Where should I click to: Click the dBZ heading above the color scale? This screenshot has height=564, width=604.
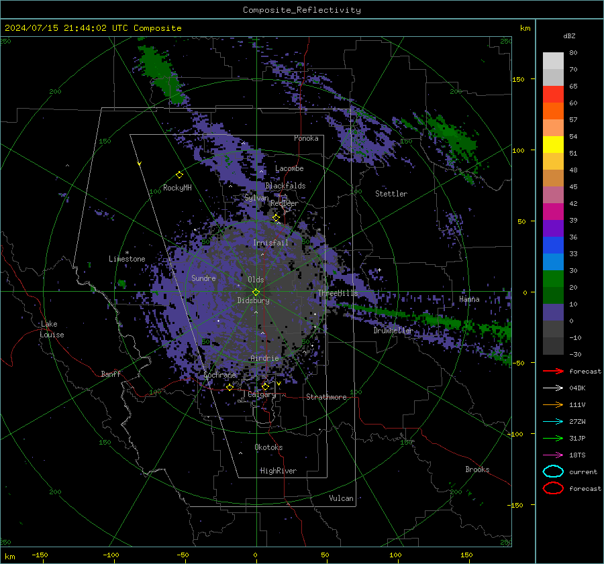pos(569,36)
